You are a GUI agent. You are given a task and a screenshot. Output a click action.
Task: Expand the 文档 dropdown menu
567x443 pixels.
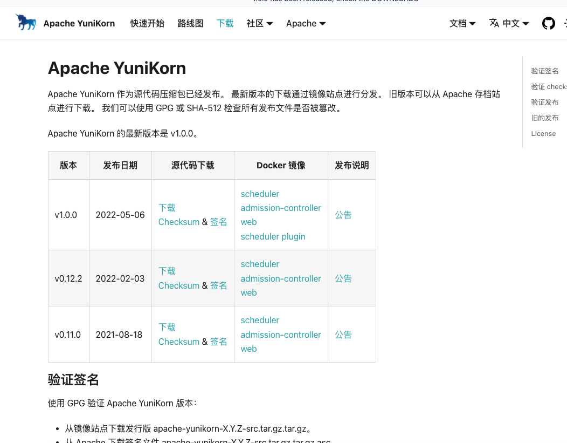462,24
